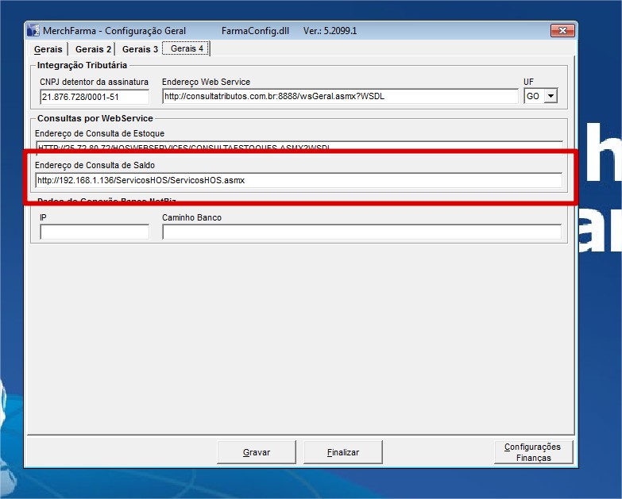Click the Integração Tributária group heading
622x499 pixels.
coord(82,65)
